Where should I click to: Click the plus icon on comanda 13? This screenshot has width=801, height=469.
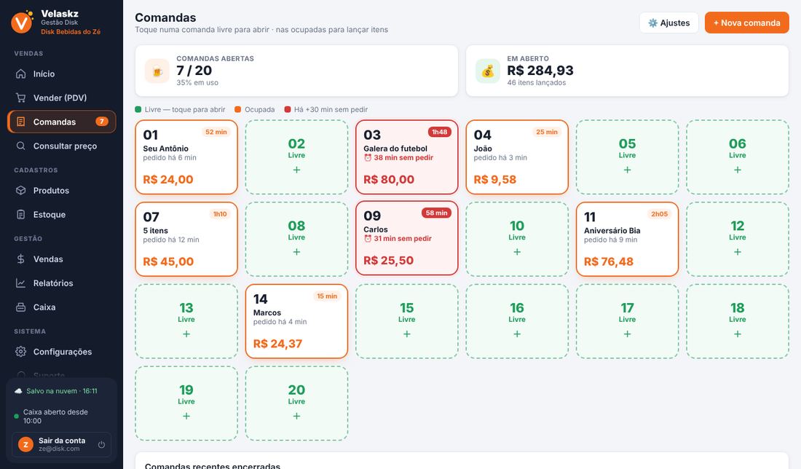pos(186,334)
